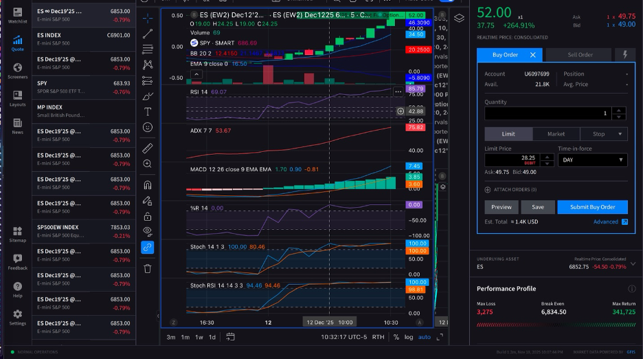Click into the Quantity input field
The width and height of the screenshot is (643, 359).
[548, 113]
